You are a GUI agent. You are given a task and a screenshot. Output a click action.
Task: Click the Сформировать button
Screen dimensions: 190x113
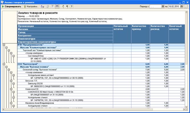pyautogui.click(x=11, y=6)
